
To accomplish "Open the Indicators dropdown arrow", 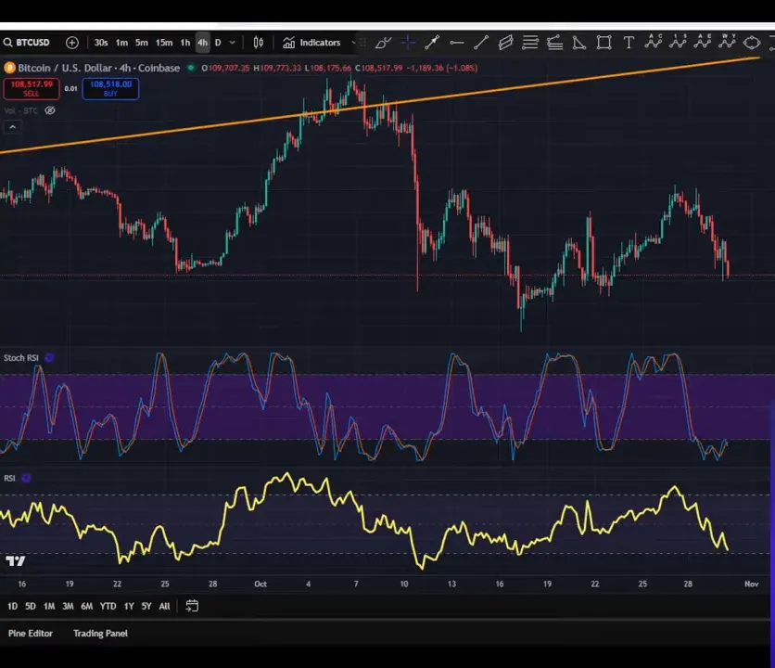I will click(x=352, y=42).
